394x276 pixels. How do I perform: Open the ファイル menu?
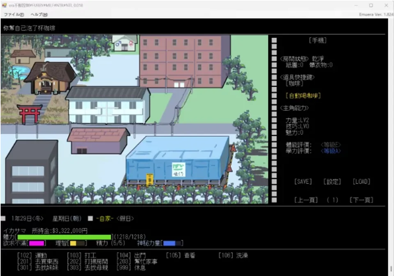[x=14, y=15]
